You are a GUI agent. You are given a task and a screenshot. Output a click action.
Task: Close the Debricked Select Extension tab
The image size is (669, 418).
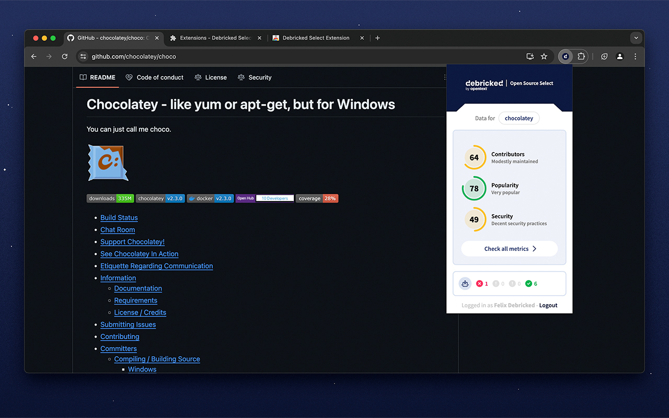pos(362,38)
